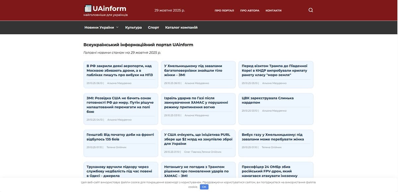Visit the ПРО ПОРТАЛ page
Screen dimensions: 398x192
224,10
